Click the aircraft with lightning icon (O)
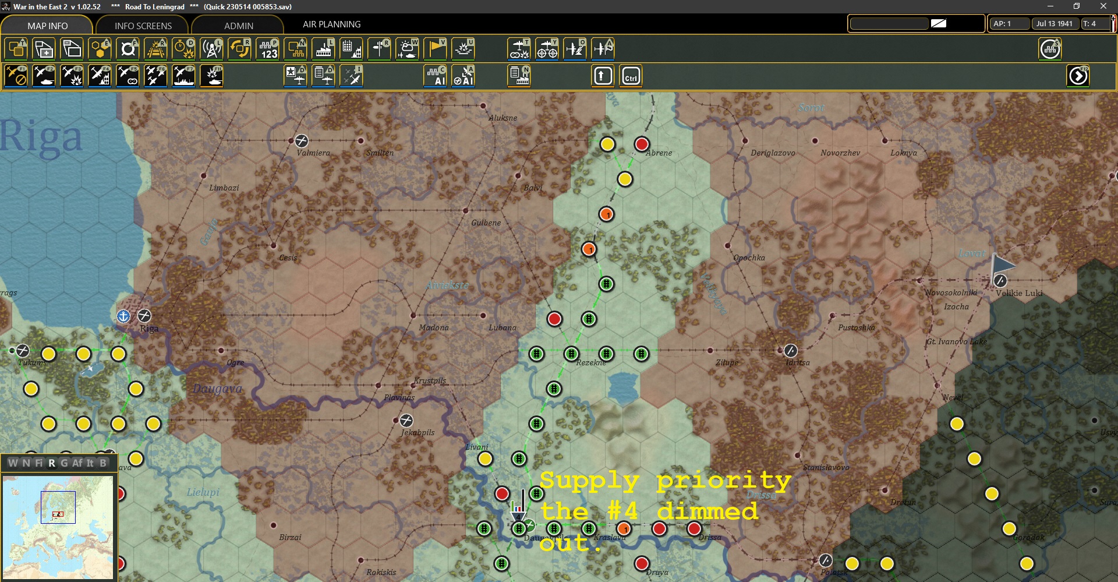Viewport: 1118px width, 582px height. (x=575, y=49)
